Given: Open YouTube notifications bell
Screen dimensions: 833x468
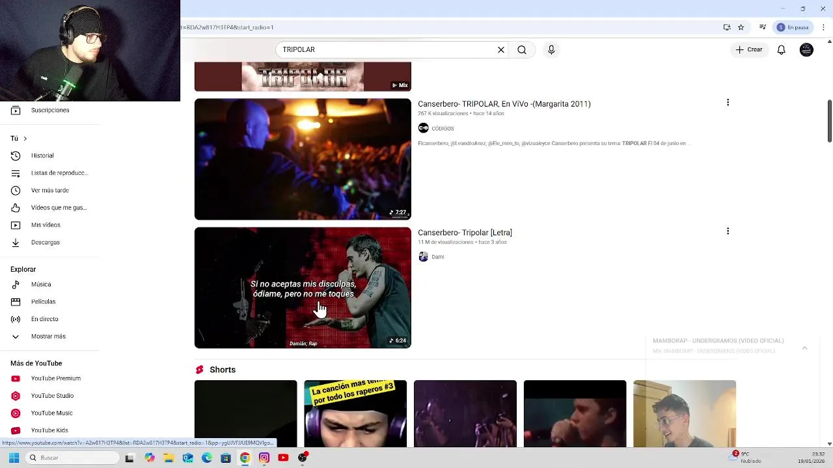Looking at the screenshot, I should (x=782, y=49).
